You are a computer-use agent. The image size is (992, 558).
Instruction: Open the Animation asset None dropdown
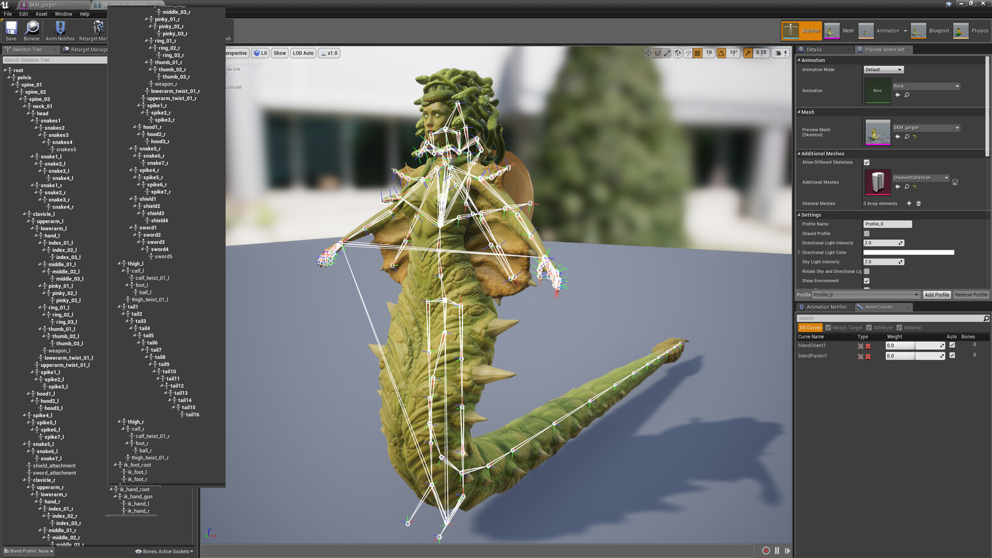coord(926,86)
